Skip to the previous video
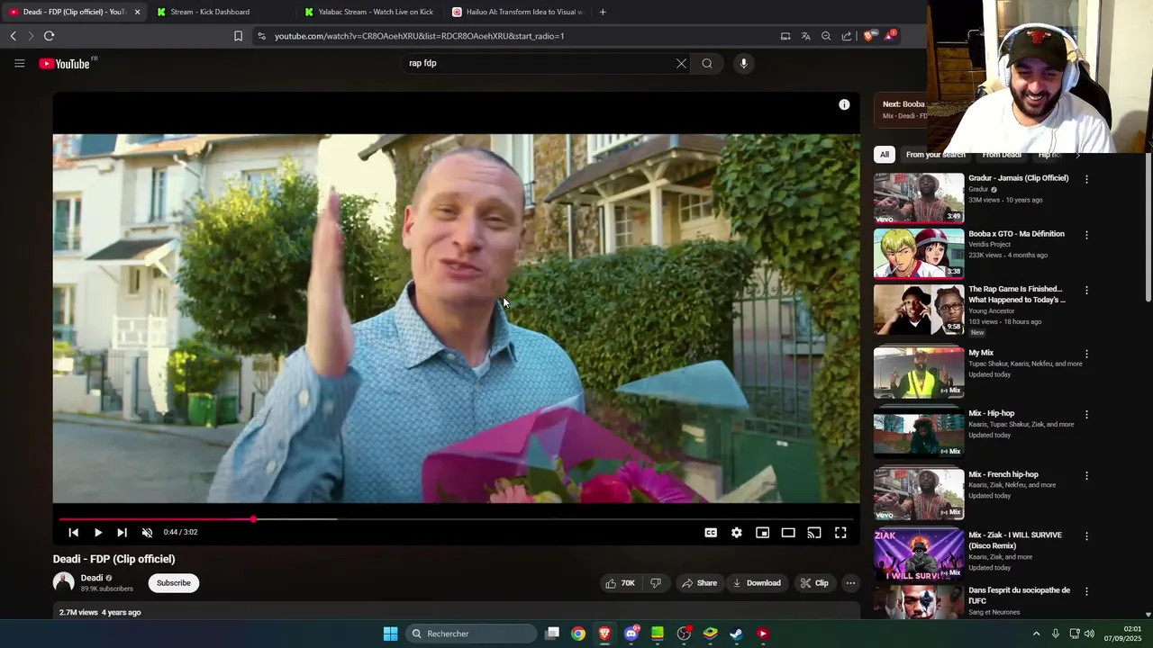Image resolution: width=1153 pixels, height=648 pixels. coord(73,533)
